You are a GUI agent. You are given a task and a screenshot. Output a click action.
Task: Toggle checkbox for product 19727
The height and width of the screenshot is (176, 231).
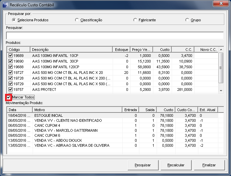pyautogui.click(x=11, y=73)
